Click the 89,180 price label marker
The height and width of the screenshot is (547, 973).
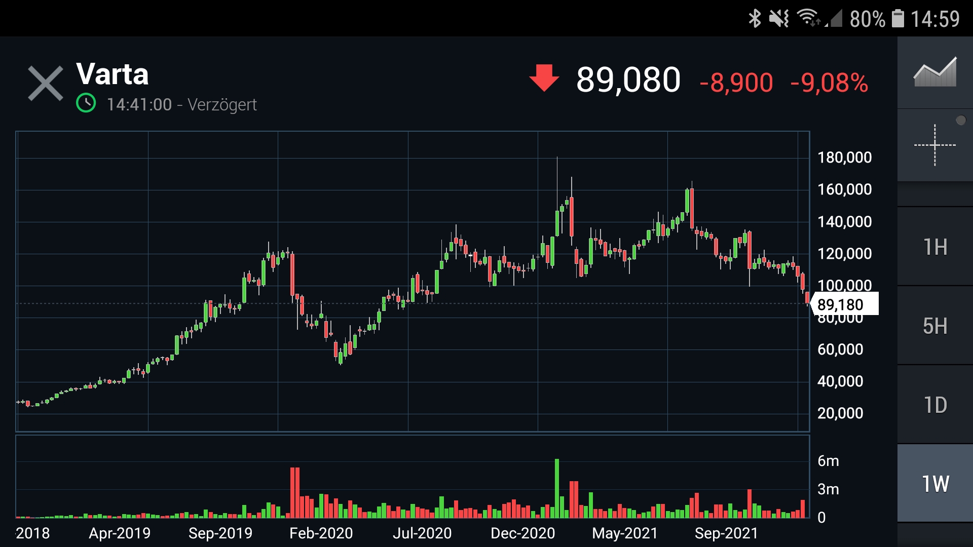tap(844, 304)
